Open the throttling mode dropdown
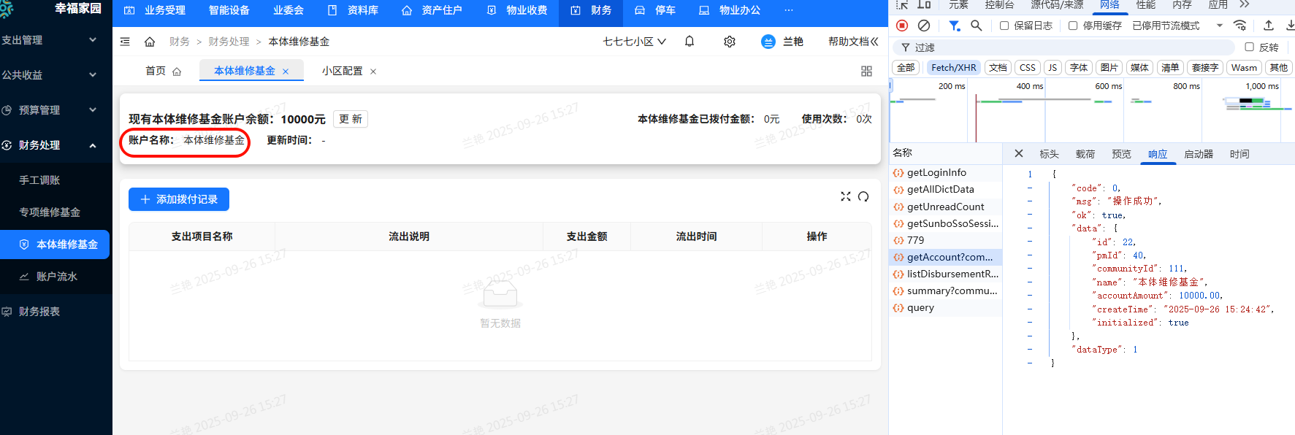 point(1177,26)
